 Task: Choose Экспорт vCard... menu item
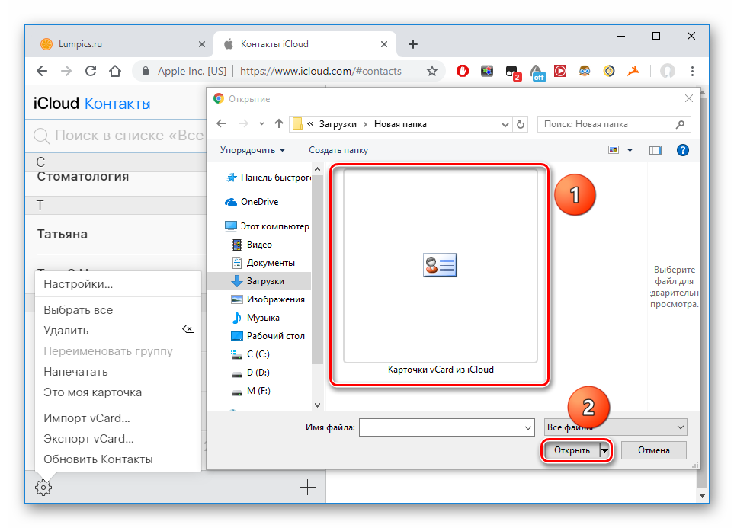point(118,439)
